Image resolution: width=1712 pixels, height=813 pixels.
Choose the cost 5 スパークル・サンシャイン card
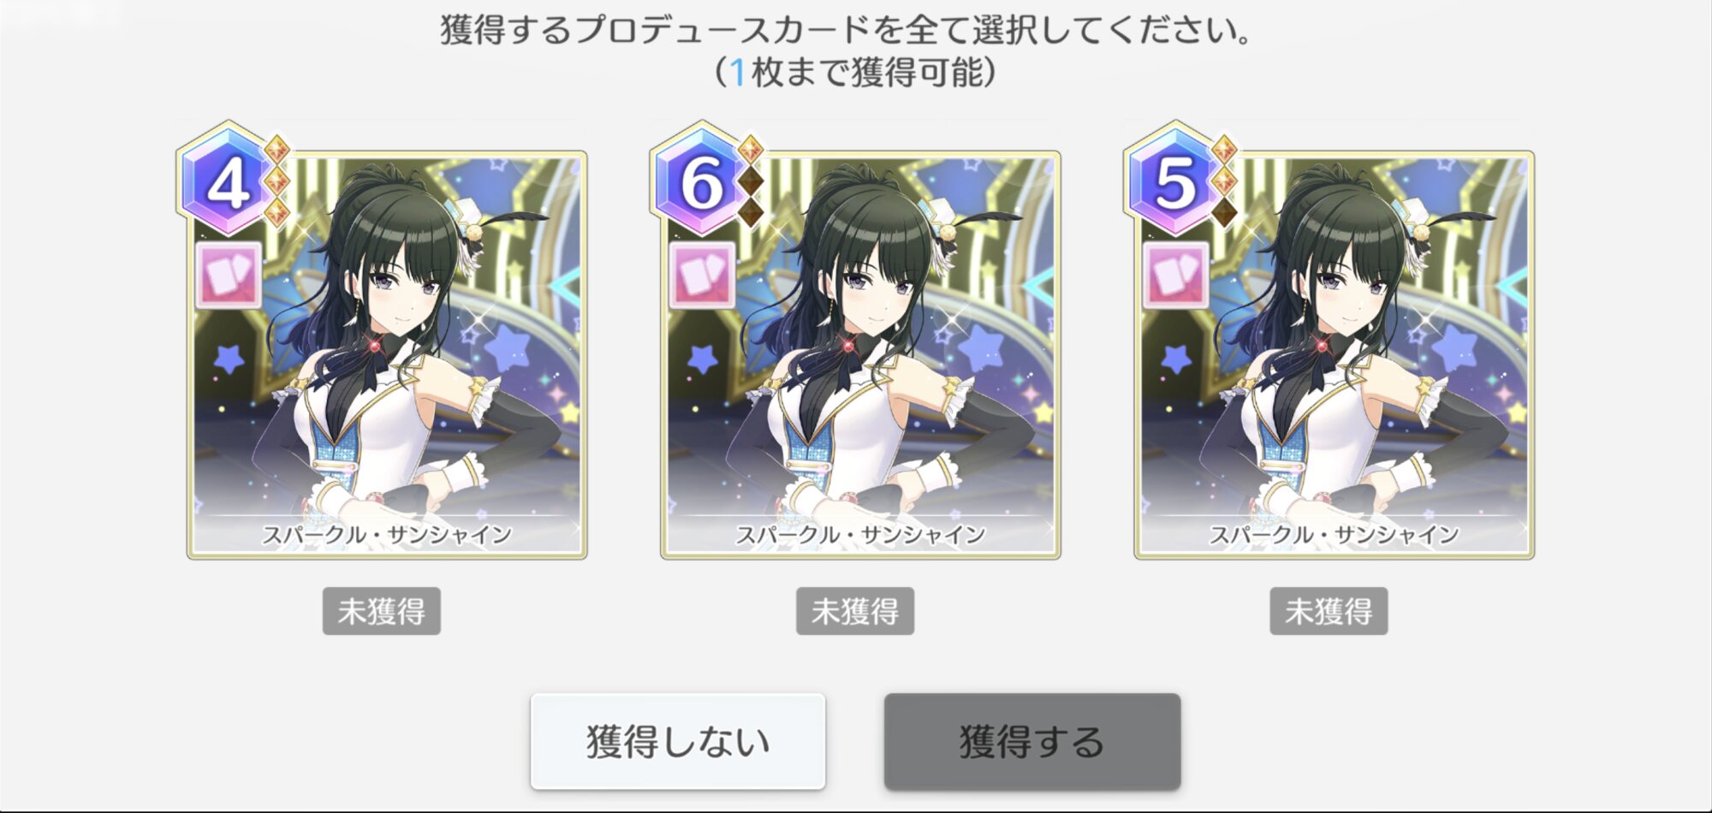(x=1334, y=355)
